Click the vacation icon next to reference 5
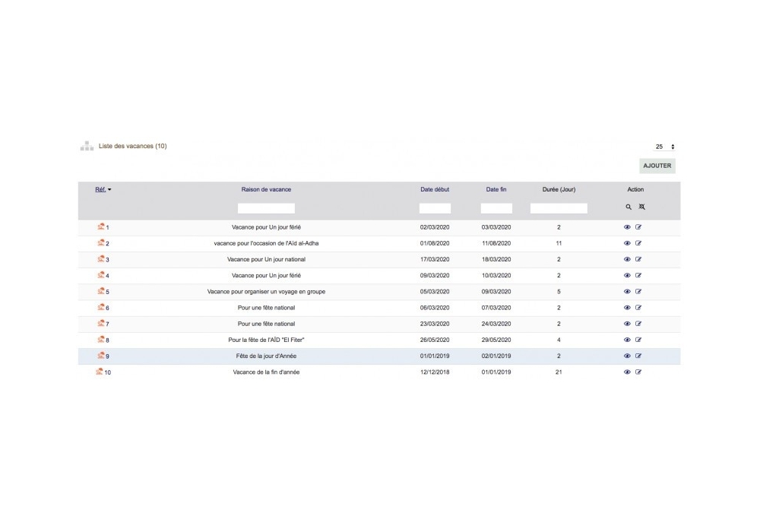The height and width of the screenshot is (516, 760). pyautogui.click(x=99, y=291)
